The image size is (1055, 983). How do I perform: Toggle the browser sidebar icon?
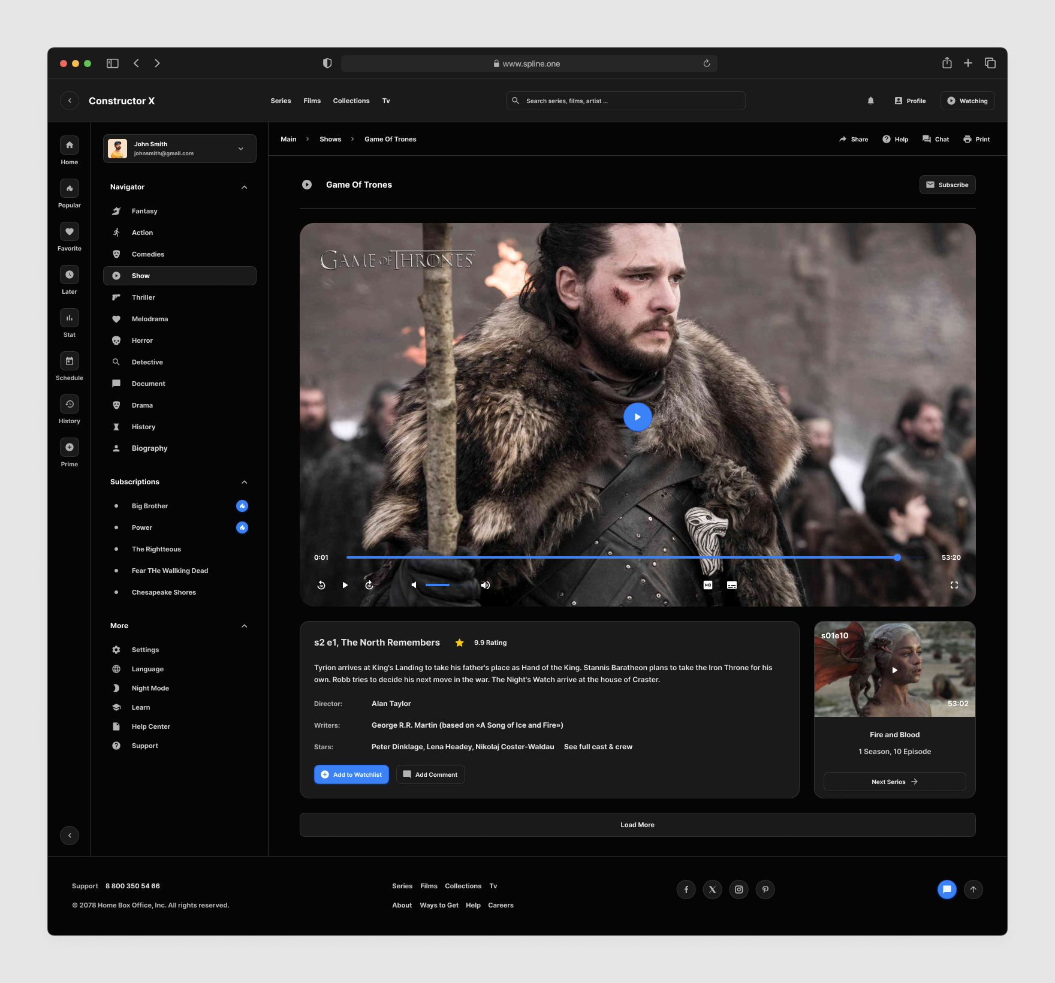coord(113,63)
